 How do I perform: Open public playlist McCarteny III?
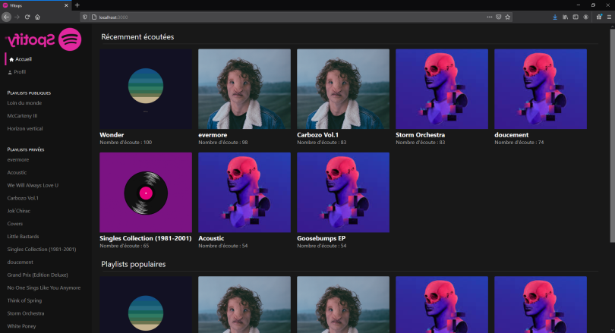(22, 116)
